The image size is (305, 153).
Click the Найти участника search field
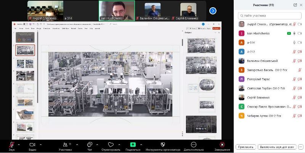pyautogui.click(x=270, y=16)
